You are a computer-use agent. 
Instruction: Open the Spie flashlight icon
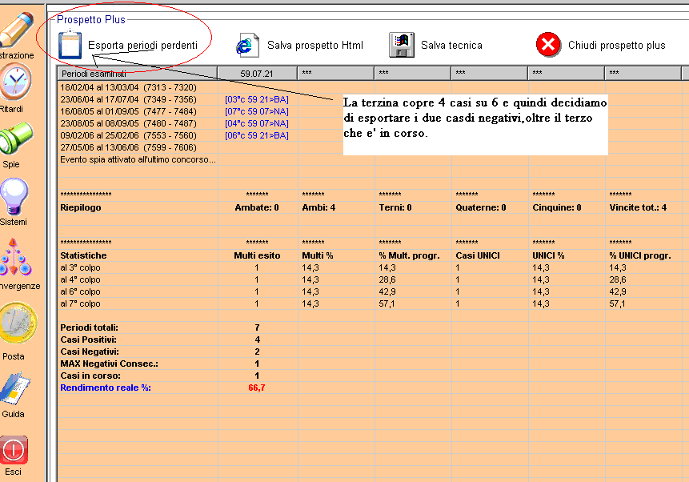(16, 139)
